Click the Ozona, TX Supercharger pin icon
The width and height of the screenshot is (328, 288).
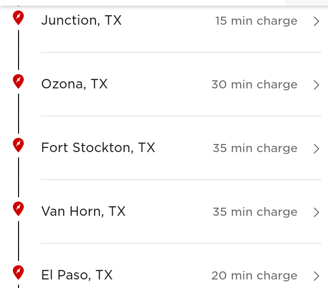tap(18, 81)
